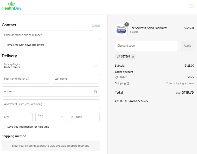This screenshot has height=154, width=197.
Task: Click the HealthBuy logo
Action: 11,6
